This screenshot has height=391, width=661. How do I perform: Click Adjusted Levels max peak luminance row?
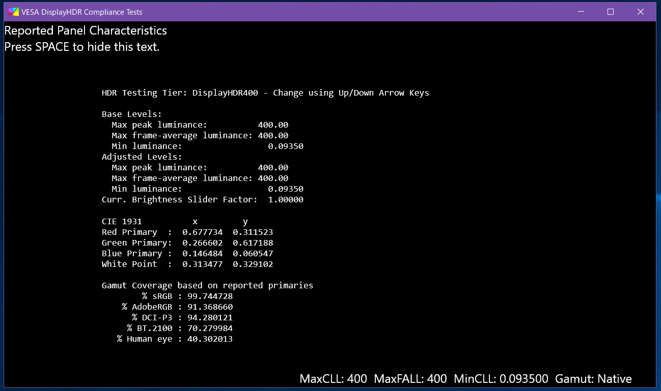pos(200,168)
